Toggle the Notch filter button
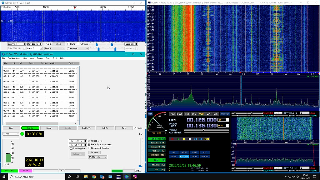The height and width of the screenshot is (180, 320). click(x=194, y=157)
